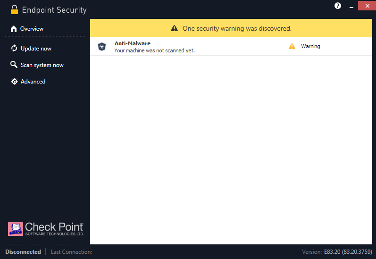Click the 'One security warning' banner text
The width and height of the screenshot is (376, 259).
pyautogui.click(x=237, y=28)
